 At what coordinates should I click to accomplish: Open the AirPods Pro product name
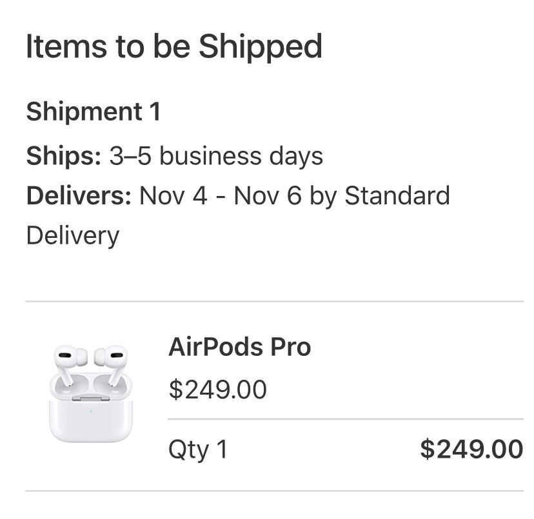click(239, 348)
